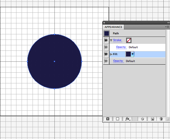The width and height of the screenshot is (170, 139).
Task: Click the Stroke link label
Action: click(x=118, y=40)
